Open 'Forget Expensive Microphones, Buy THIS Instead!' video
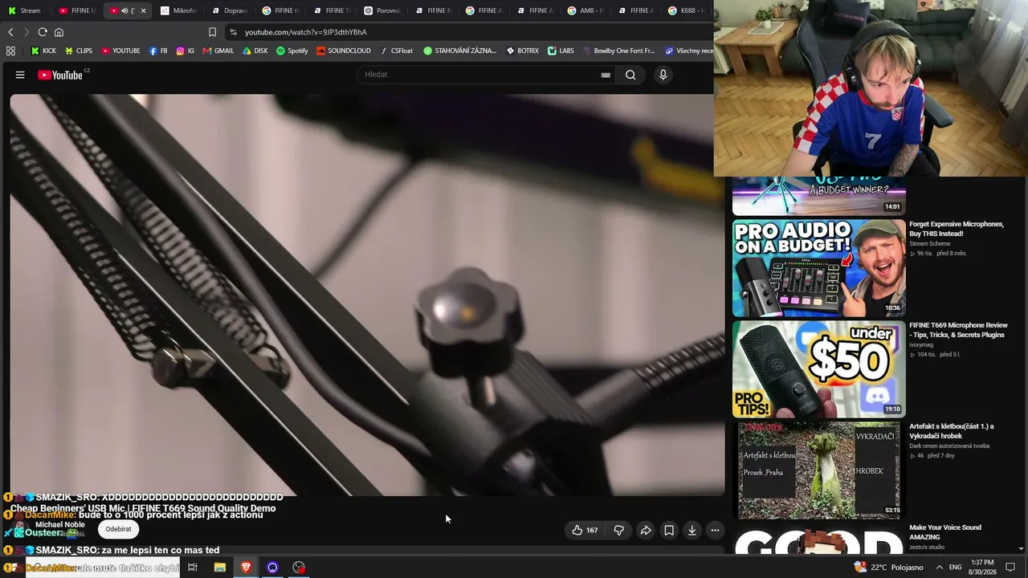 tap(957, 229)
